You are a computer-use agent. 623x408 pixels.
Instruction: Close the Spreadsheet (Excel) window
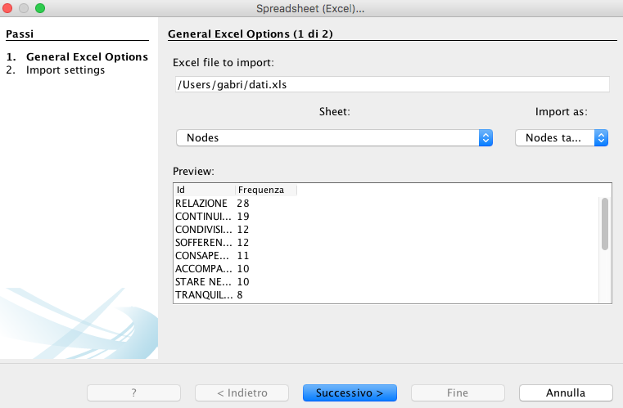[x=7, y=8]
